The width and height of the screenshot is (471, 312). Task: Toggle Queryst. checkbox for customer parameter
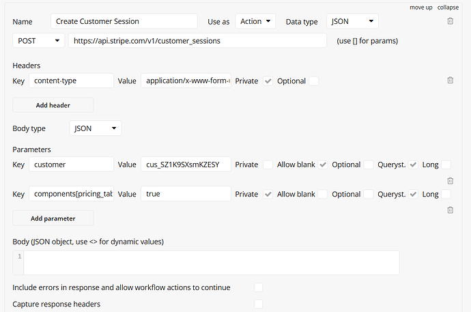(x=414, y=165)
